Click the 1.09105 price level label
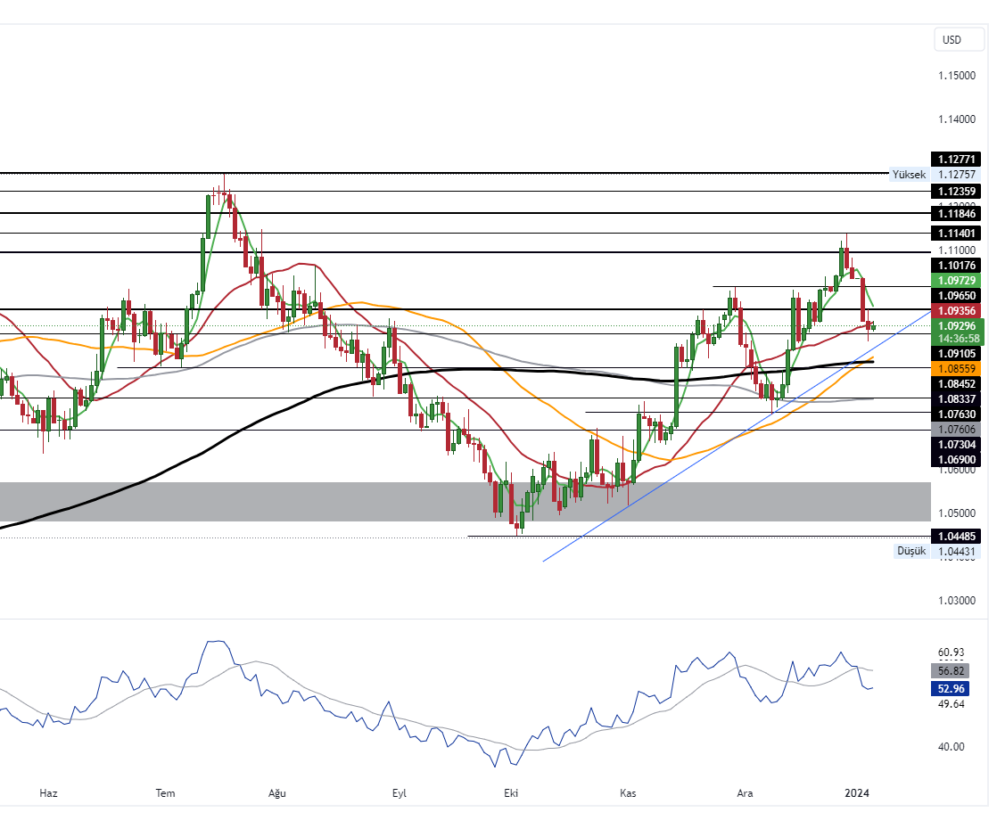The width and height of the screenshot is (997, 837). [x=959, y=353]
